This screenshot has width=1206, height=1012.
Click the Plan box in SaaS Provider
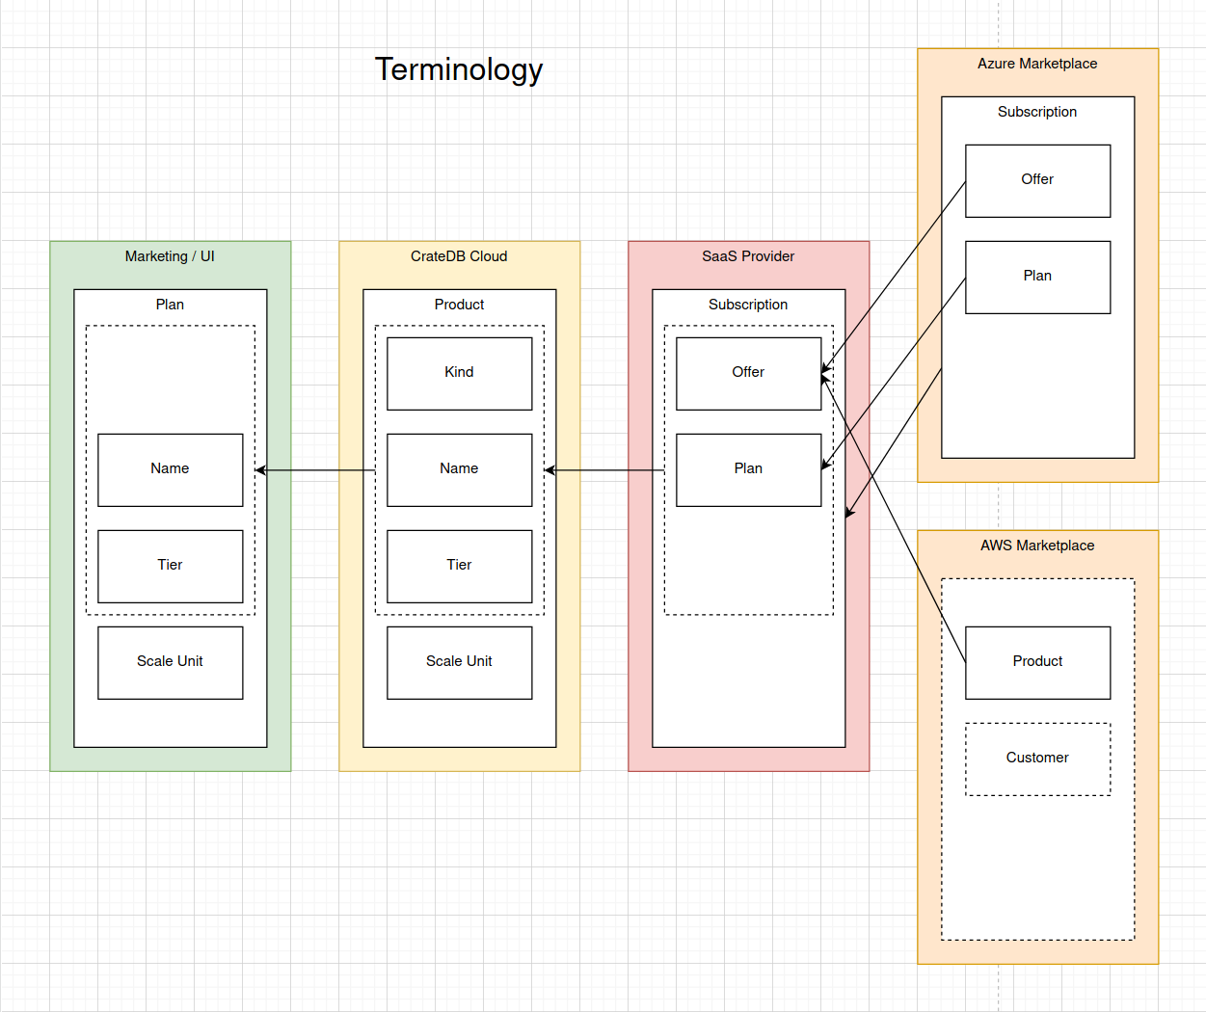pos(748,469)
